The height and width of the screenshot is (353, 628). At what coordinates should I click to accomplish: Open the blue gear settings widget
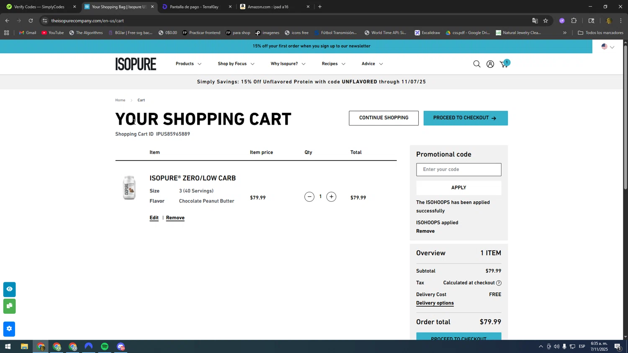(9, 329)
